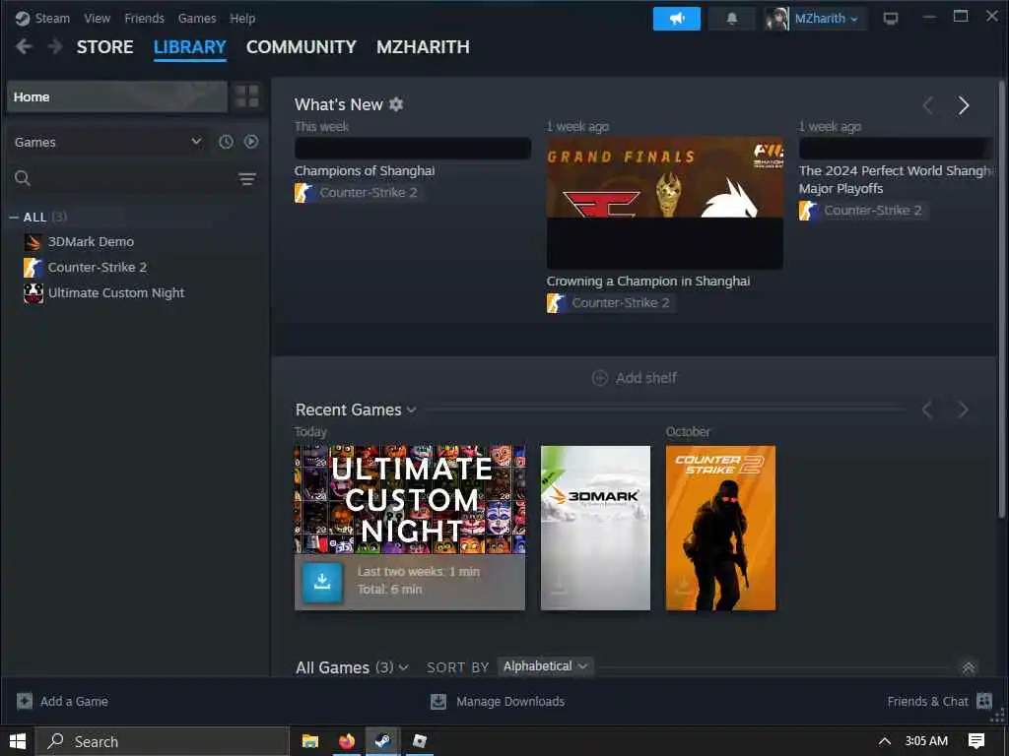Open the Ultimate Custom Night banner
1009x756 pixels.
(x=410, y=499)
